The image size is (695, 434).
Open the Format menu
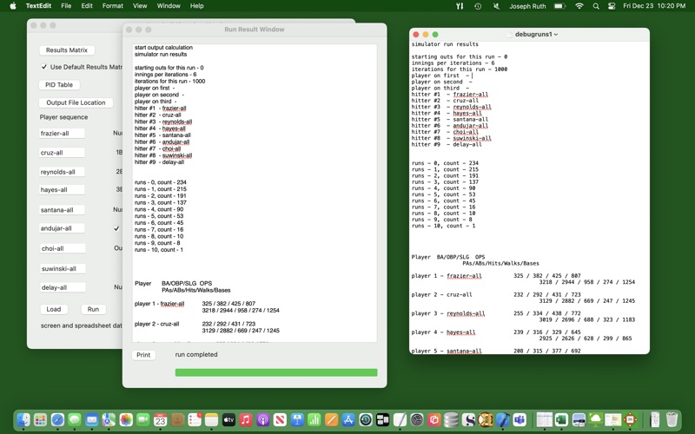(x=113, y=6)
